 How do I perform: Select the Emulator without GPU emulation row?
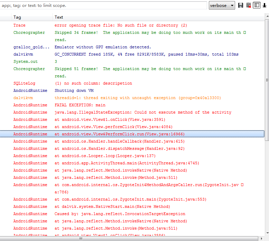[132, 47]
